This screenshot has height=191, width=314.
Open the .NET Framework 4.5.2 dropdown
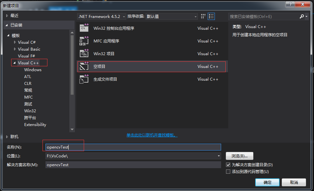124,16
